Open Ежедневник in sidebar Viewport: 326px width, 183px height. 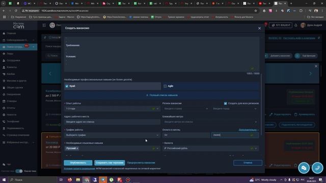click(13, 95)
